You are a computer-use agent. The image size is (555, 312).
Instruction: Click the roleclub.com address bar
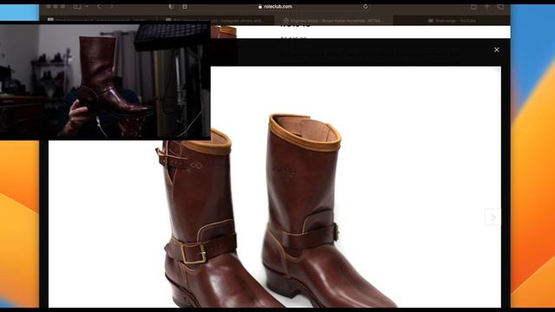click(276, 7)
